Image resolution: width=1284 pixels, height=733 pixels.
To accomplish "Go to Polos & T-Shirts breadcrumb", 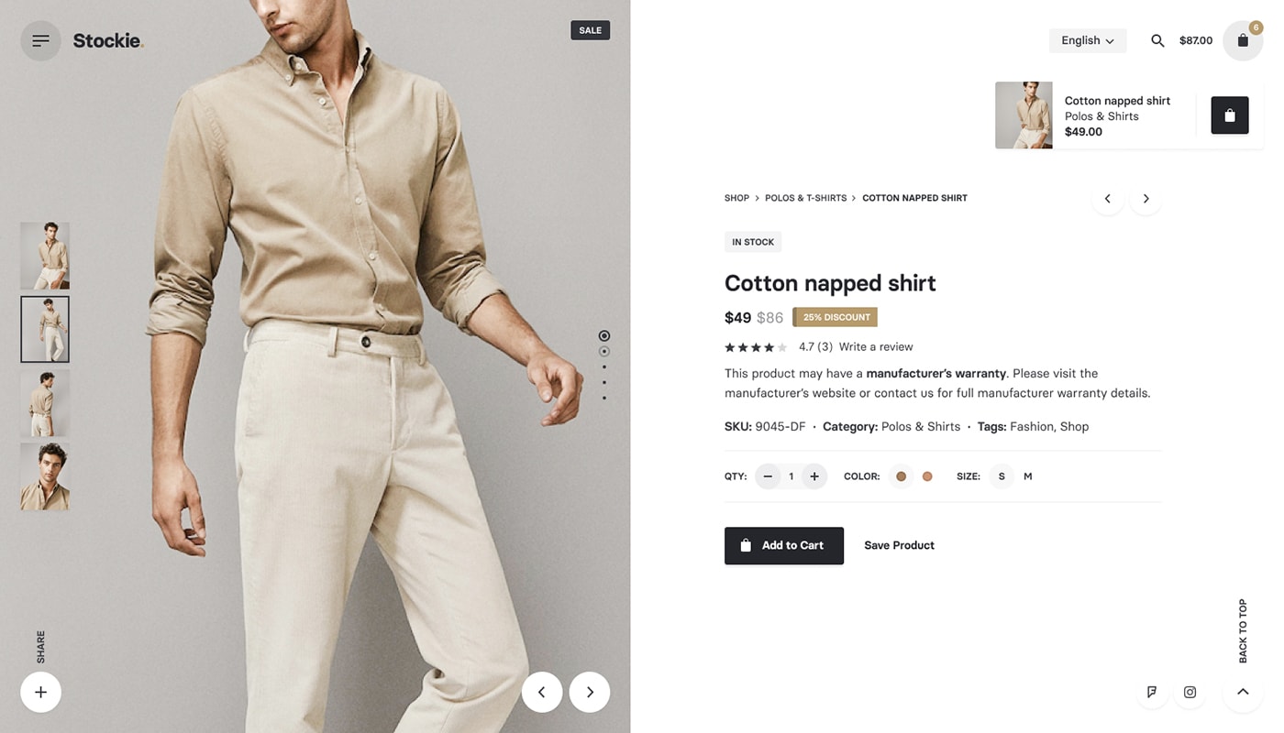I will pos(806,198).
